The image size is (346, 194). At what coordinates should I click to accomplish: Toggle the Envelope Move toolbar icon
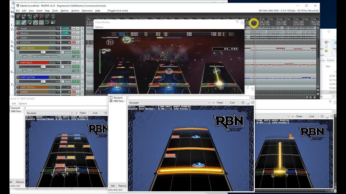click(35, 22)
